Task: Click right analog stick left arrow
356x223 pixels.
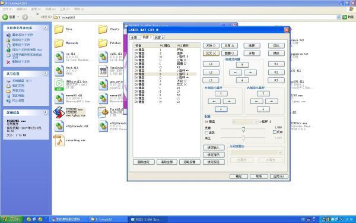Action: tap(257, 101)
